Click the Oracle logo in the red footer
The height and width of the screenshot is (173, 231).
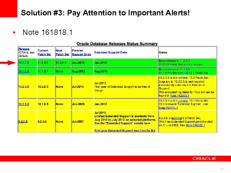[x=204, y=159]
